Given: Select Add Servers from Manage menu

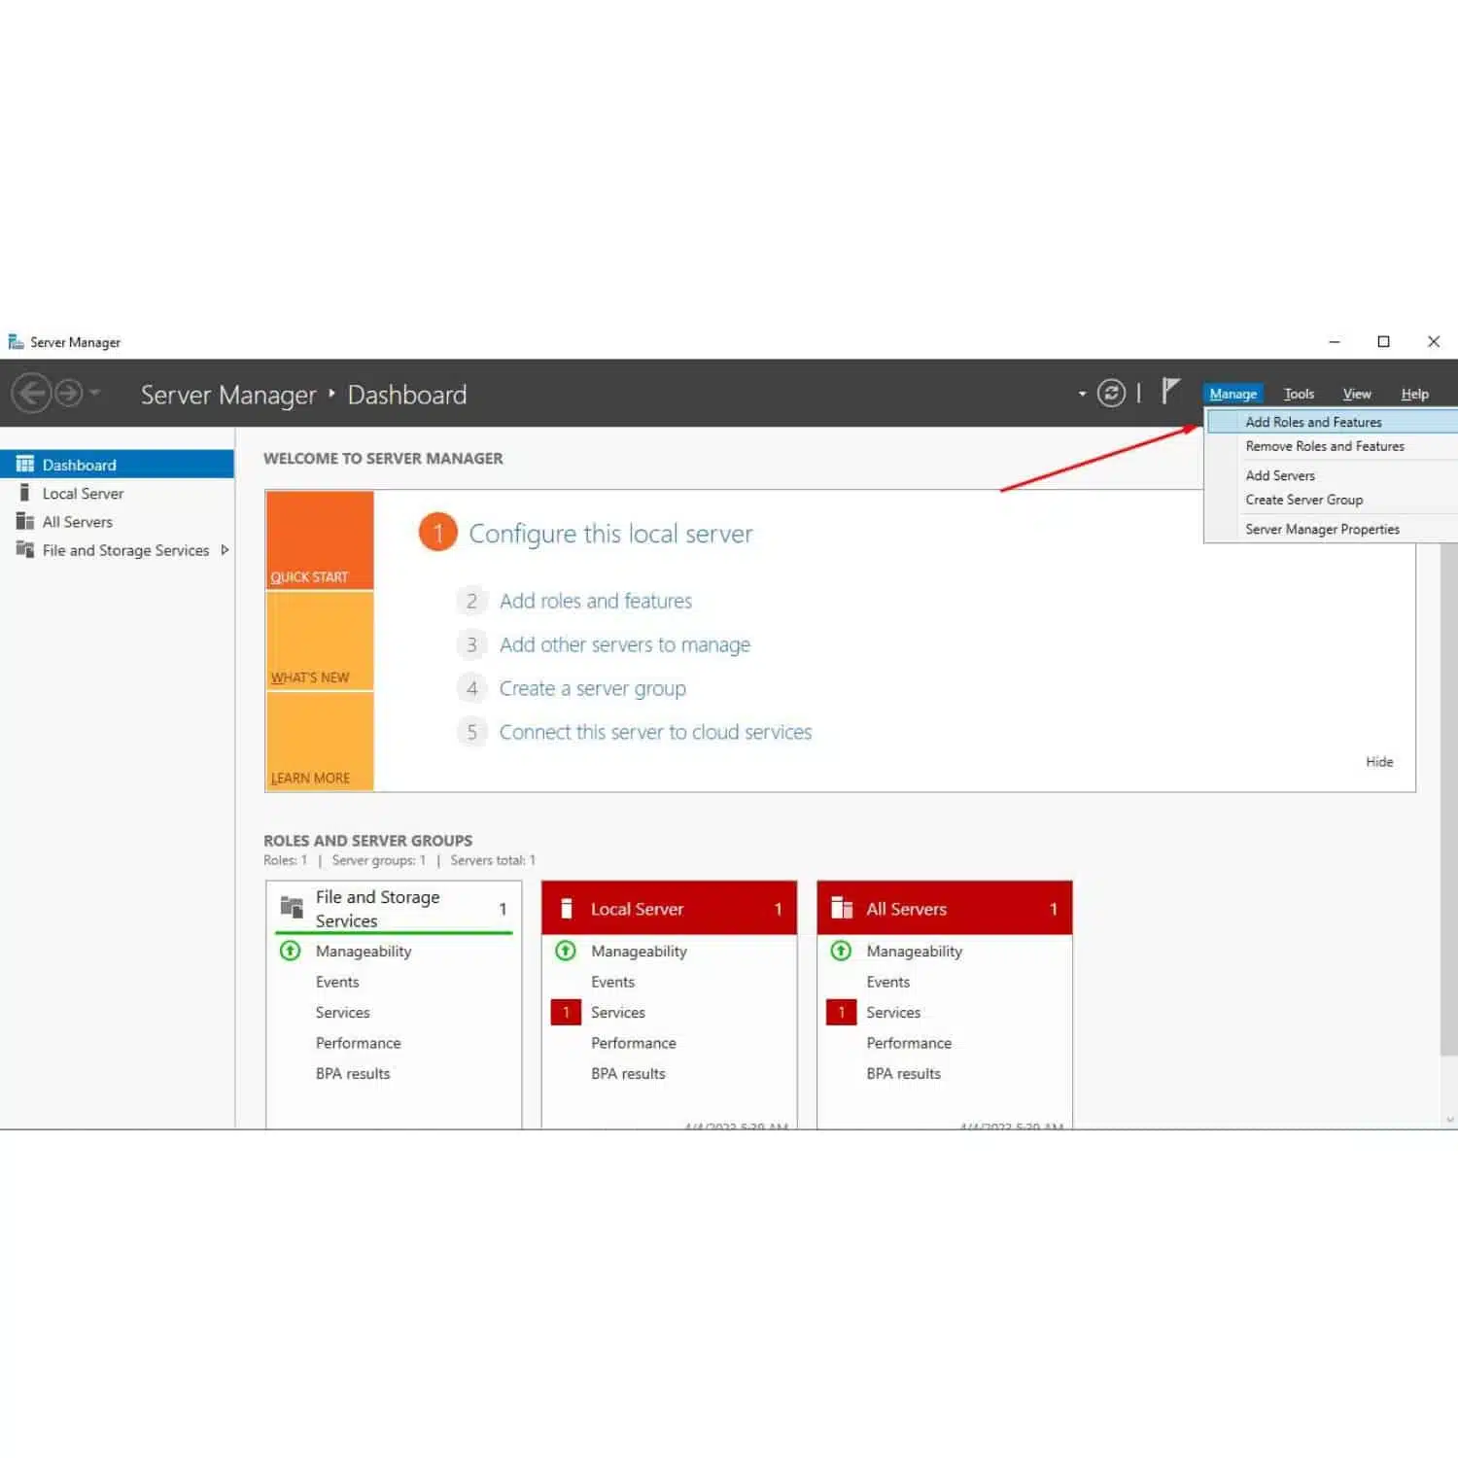Looking at the screenshot, I should pos(1332,475).
